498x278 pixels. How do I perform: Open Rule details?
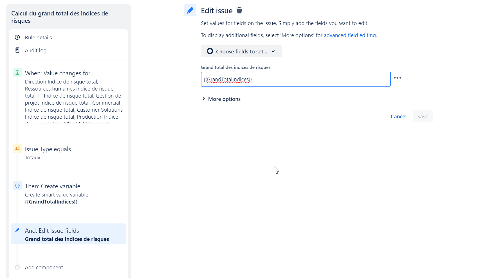coord(38,37)
